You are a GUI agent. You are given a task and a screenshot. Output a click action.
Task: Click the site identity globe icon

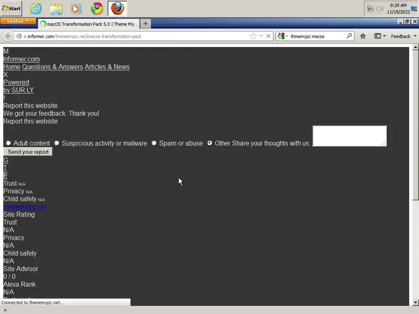[x=19, y=36]
